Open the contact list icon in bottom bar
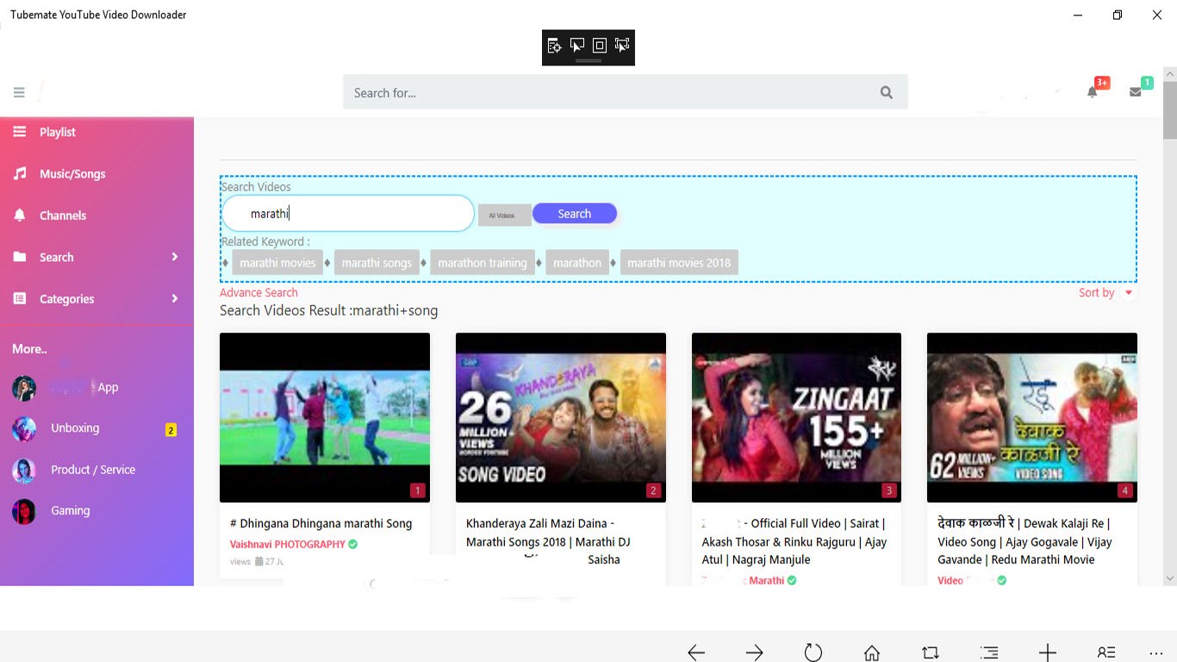The height and width of the screenshot is (662, 1177). 1106,653
